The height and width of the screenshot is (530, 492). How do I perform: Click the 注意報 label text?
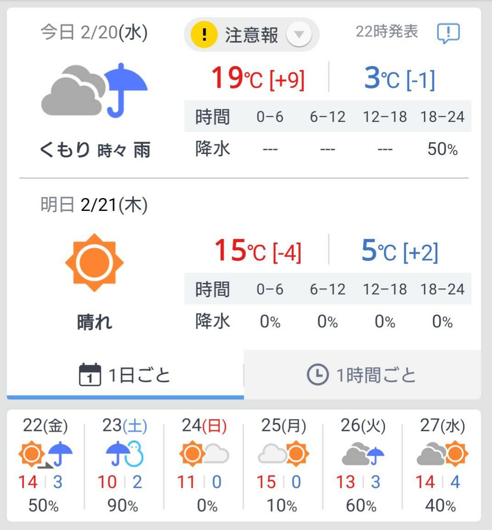pyautogui.click(x=252, y=35)
